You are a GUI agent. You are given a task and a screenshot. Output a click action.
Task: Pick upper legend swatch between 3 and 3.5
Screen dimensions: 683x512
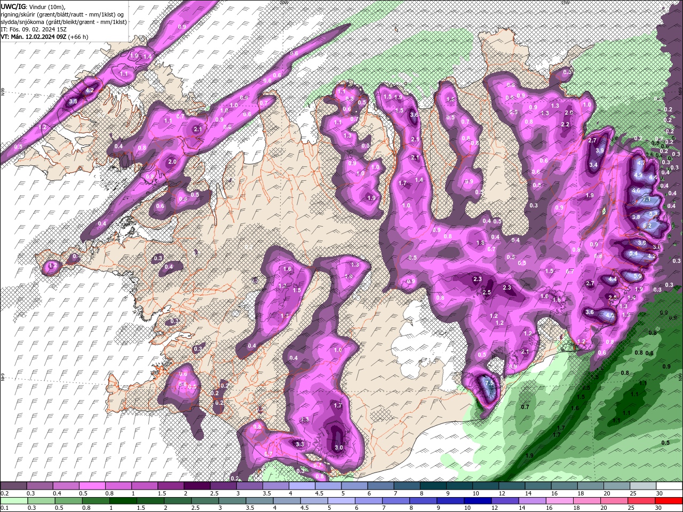(249, 485)
